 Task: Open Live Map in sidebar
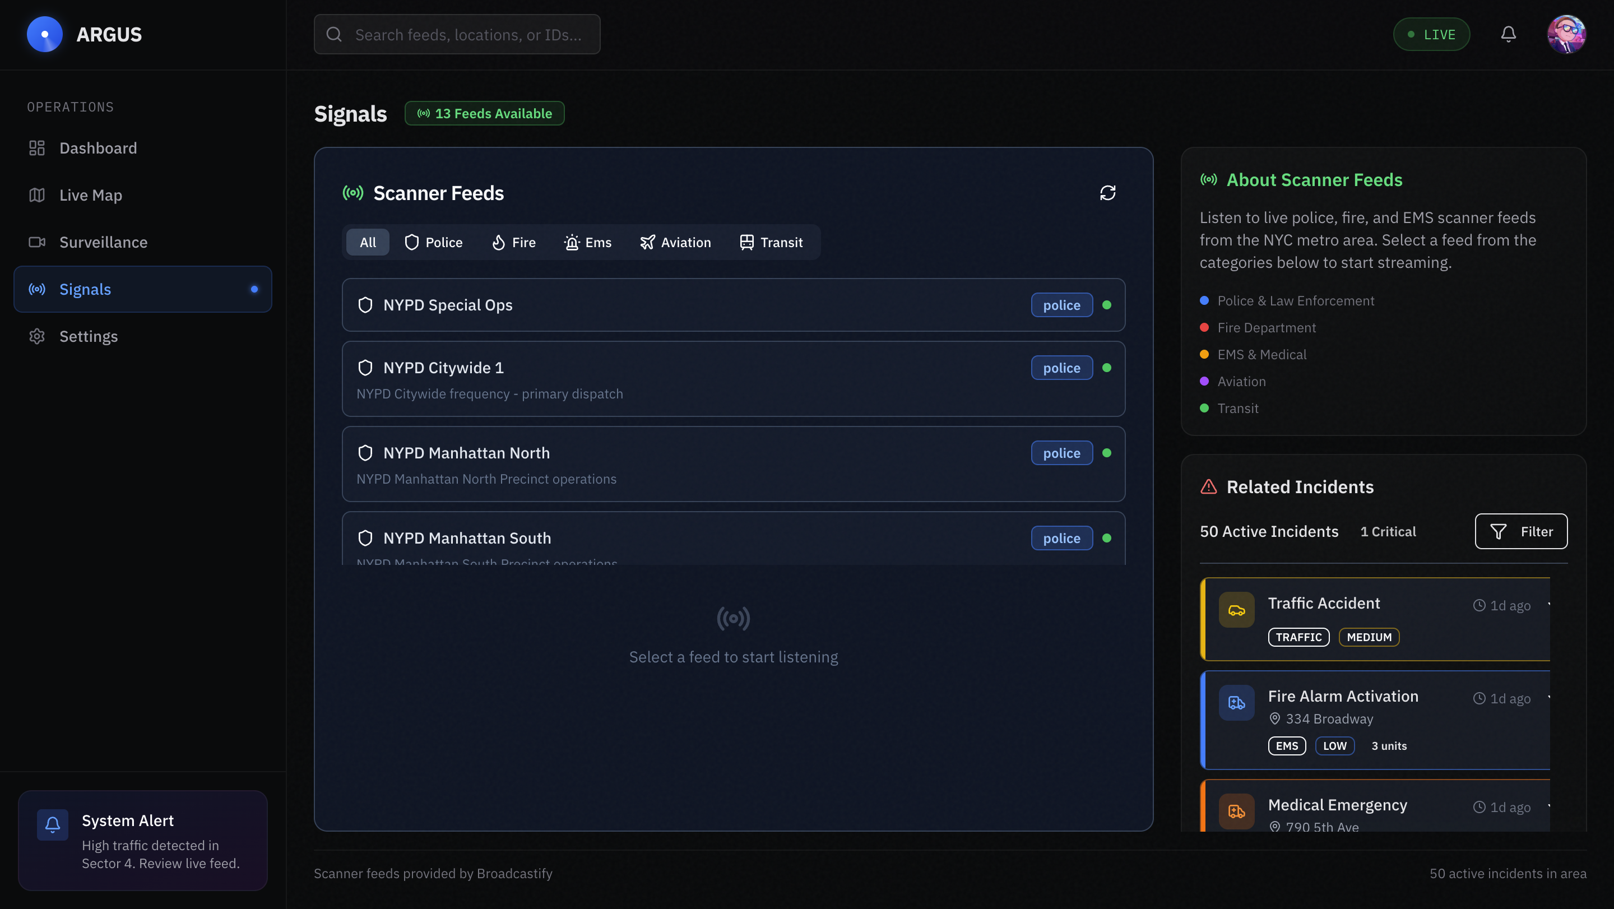91,196
